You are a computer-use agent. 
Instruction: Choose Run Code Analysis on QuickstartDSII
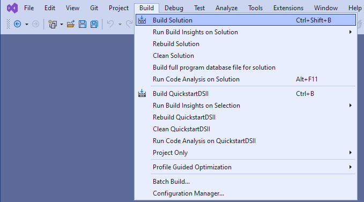[246, 141]
